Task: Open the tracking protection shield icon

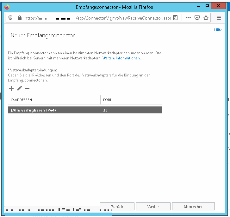Action: (10, 18)
